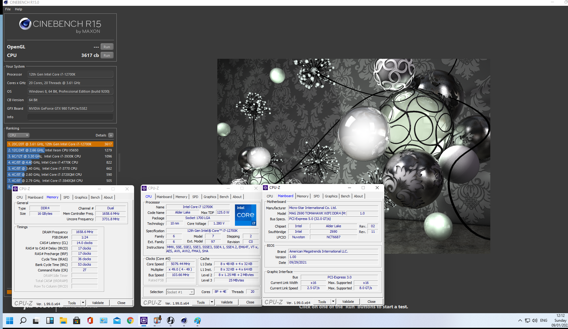Image resolution: width=568 pixels, height=329 pixels.
Task: Launch Google Chrome from the taskbar
Action: tap(130, 320)
